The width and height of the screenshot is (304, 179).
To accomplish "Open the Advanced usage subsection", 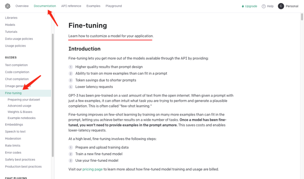I will 19,106.
